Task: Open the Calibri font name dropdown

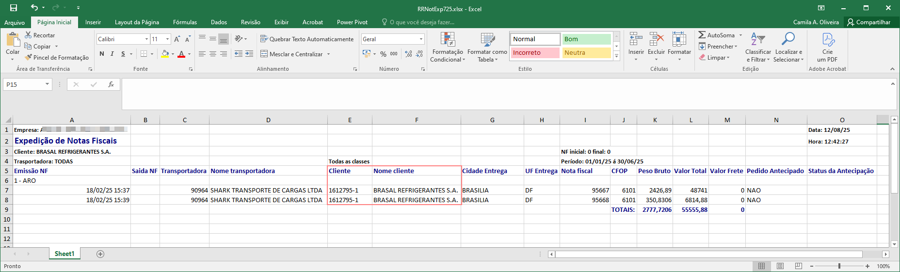Action: pyautogui.click(x=146, y=39)
